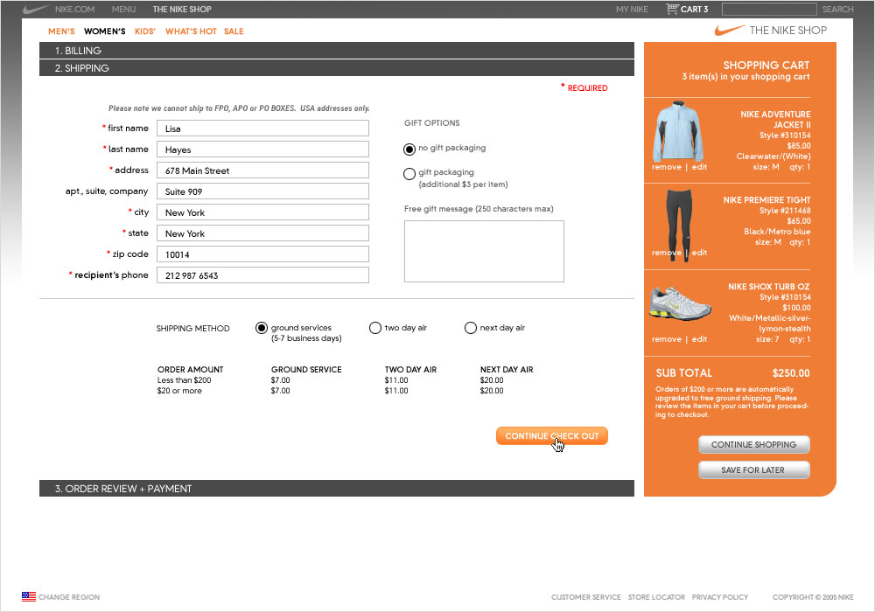Click the Nike swoosh logo top-left
Viewport: 875px width, 612px height.
[x=35, y=10]
